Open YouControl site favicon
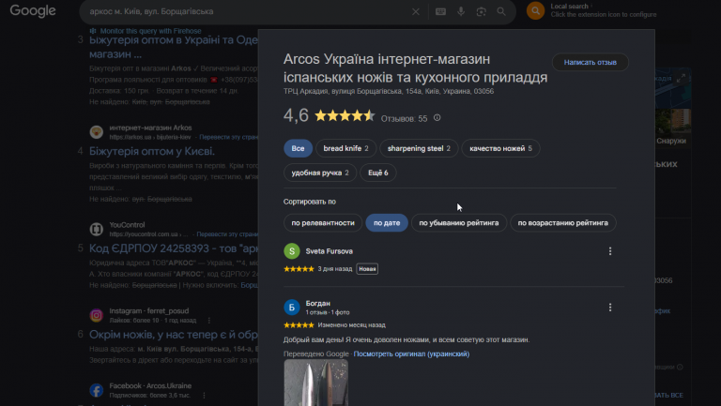This screenshot has height=406, width=721. pos(96,229)
